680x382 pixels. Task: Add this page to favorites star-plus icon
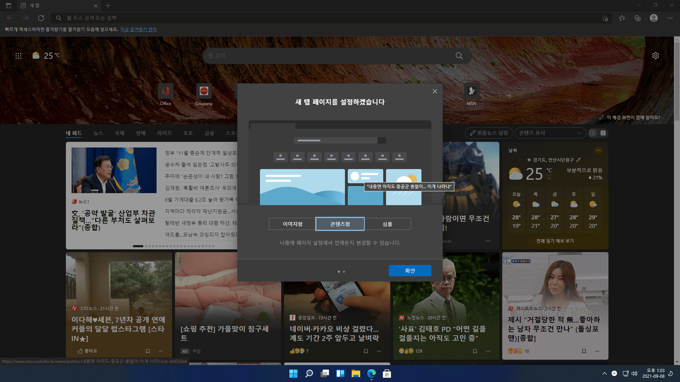[605, 18]
